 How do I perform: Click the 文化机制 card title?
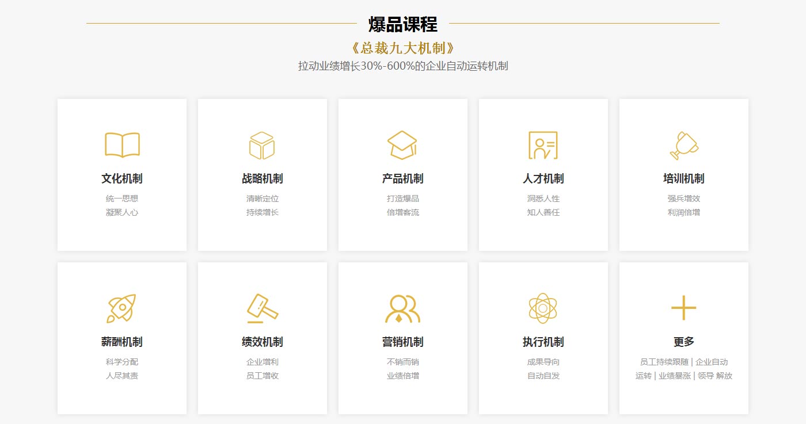pos(121,178)
